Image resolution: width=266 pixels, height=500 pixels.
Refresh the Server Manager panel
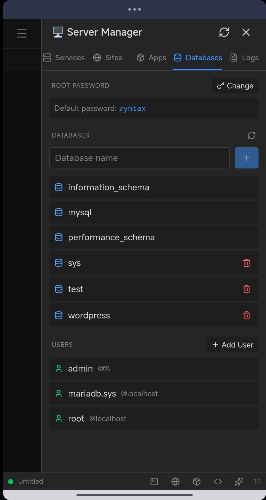tap(224, 32)
